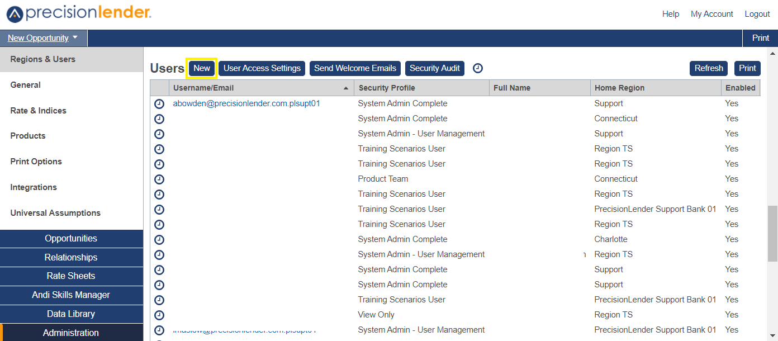The width and height of the screenshot is (778, 341).
Task: Go to My Account
Action: [712, 14]
